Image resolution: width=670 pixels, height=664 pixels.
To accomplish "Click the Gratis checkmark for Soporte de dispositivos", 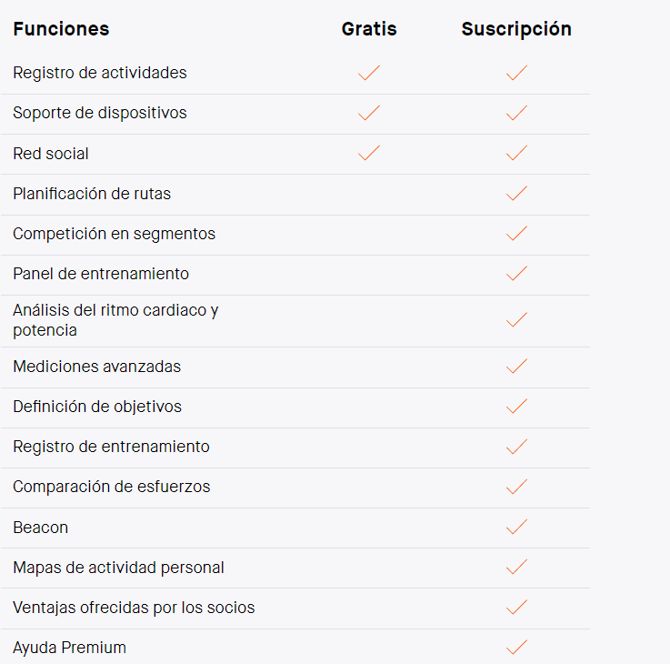I will click(369, 113).
